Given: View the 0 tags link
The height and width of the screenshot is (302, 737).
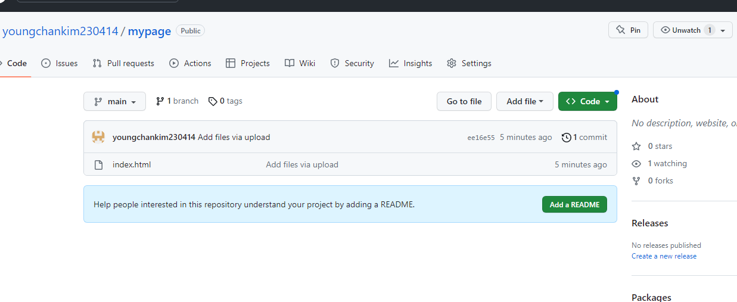Looking at the screenshot, I should coord(225,101).
